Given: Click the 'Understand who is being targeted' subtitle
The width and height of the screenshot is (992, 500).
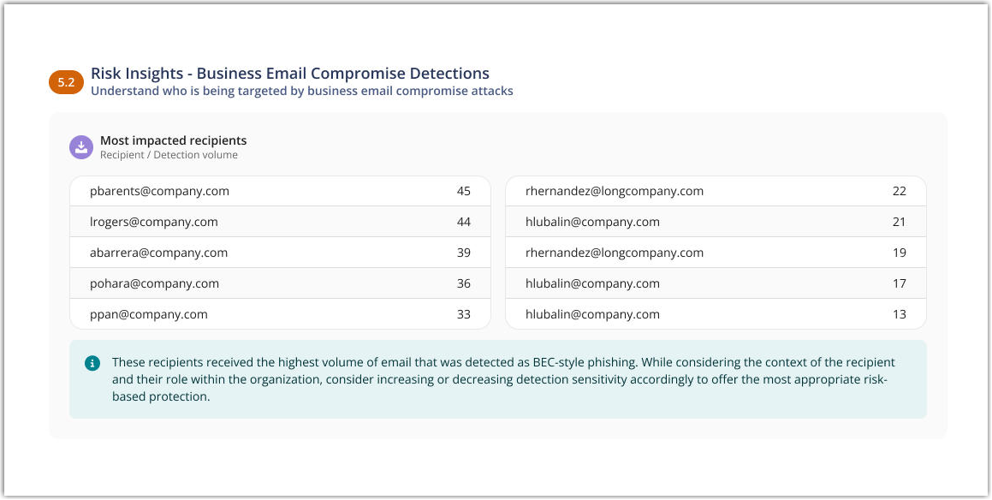Looking at the screenshot, I should pyautogui.click(x=302, y=91).
